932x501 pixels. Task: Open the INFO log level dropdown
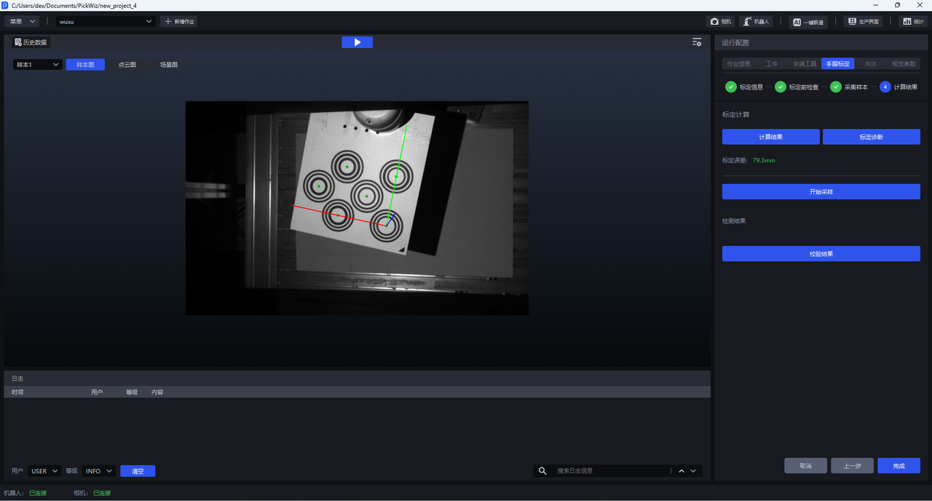[x=99, y=471]
